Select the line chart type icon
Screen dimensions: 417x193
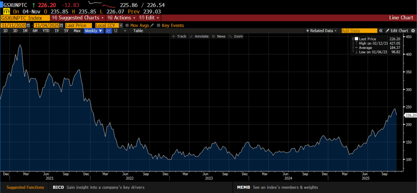tap(108, 31)
